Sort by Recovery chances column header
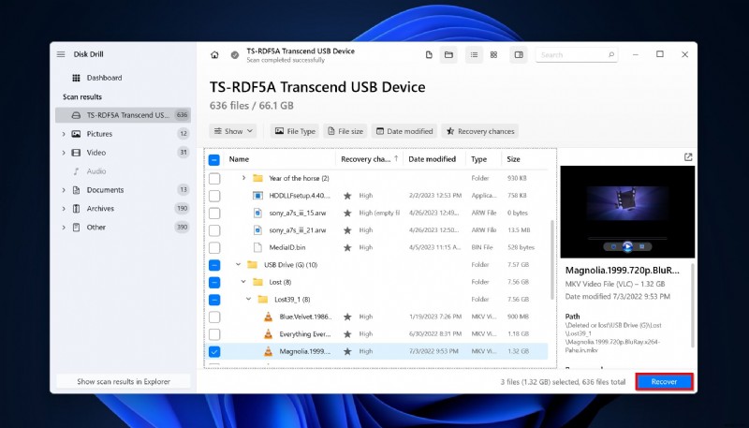The width and height of the screenshot is (749, 428). pos(370,159)
